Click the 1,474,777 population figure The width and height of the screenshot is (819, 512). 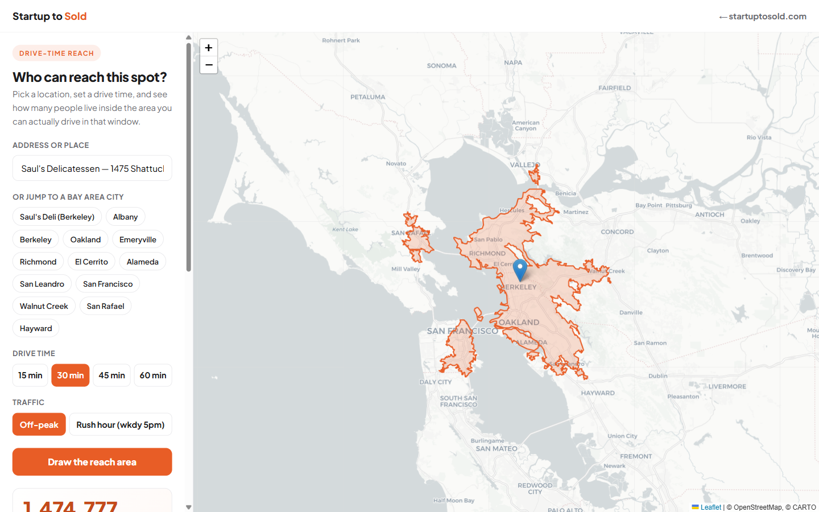(70, 506)
